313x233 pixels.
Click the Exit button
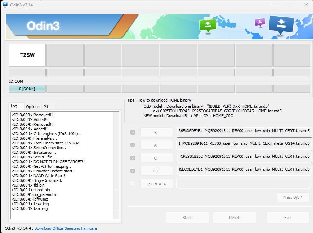tap(288, 218)
